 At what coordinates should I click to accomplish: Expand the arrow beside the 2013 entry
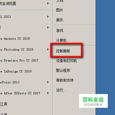[48, 17]
